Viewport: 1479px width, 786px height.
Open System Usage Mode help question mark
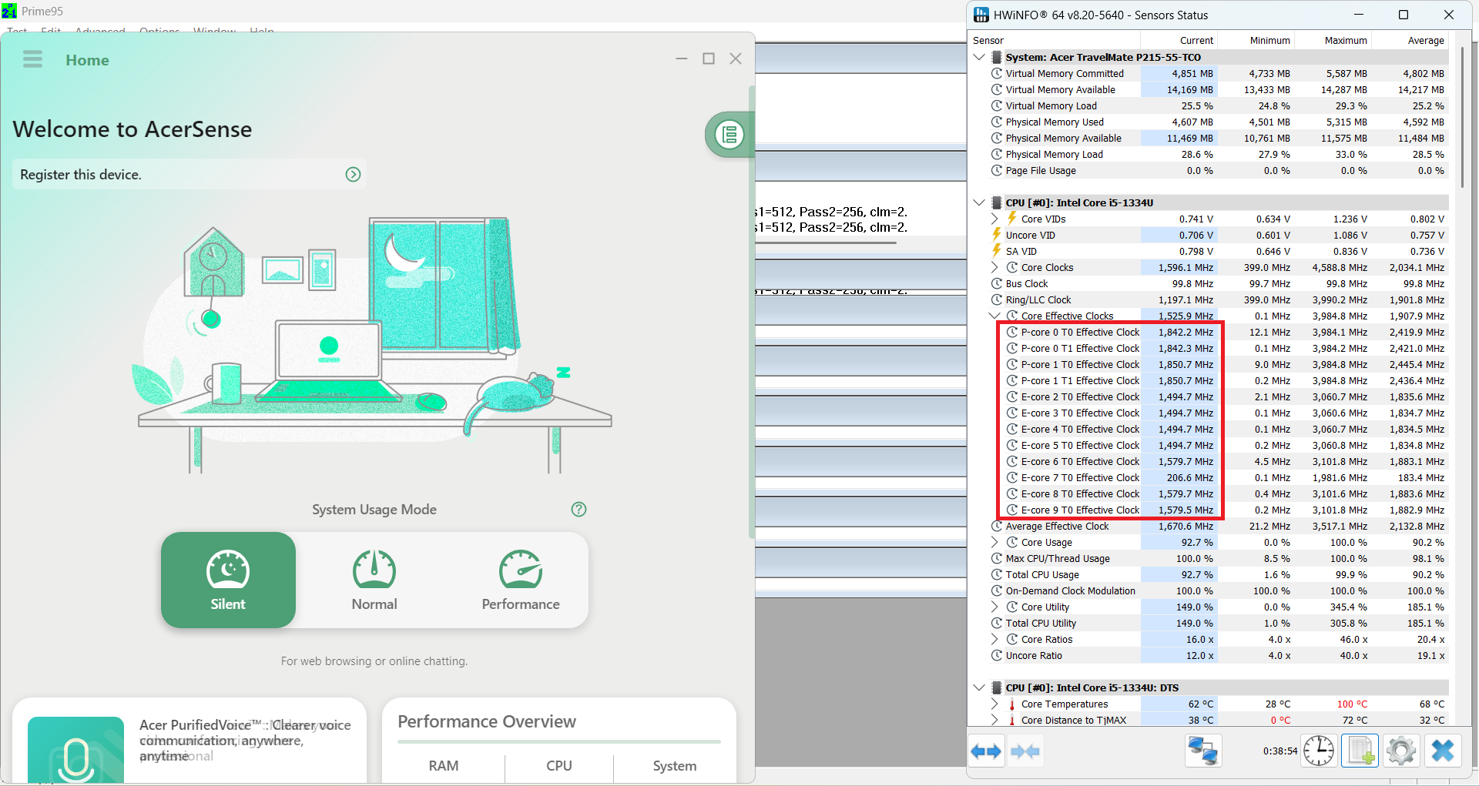[x=579, y=509]
